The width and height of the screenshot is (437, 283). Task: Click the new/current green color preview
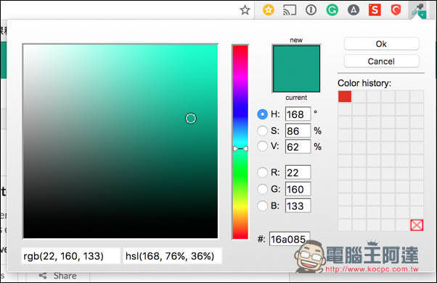tap(296, 69)
